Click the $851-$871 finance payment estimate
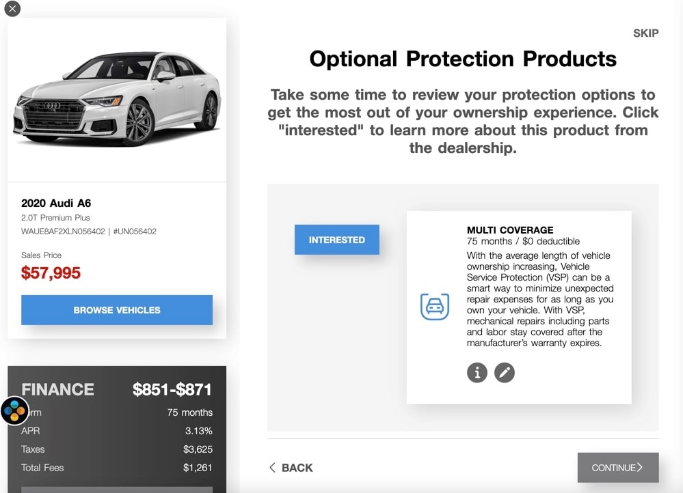Image resolution: width=683 pixels, height=493 pixels. [172, 390]
